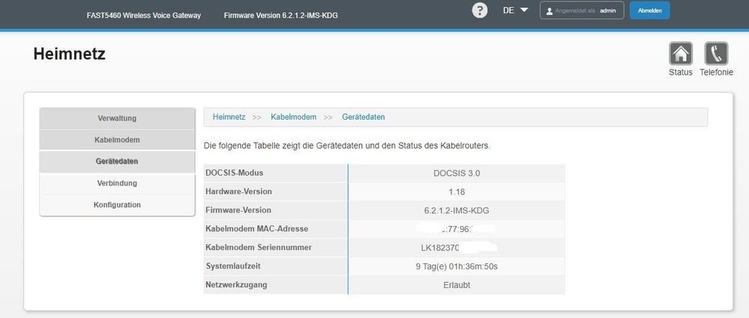Expand the DE language dropdown
This screenshot has height=318, width=749.
[x=515, y=10]
